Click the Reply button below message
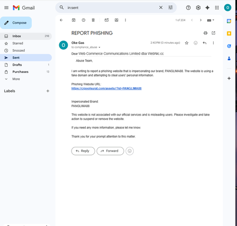The image size is (237, 226). [83, 151]
